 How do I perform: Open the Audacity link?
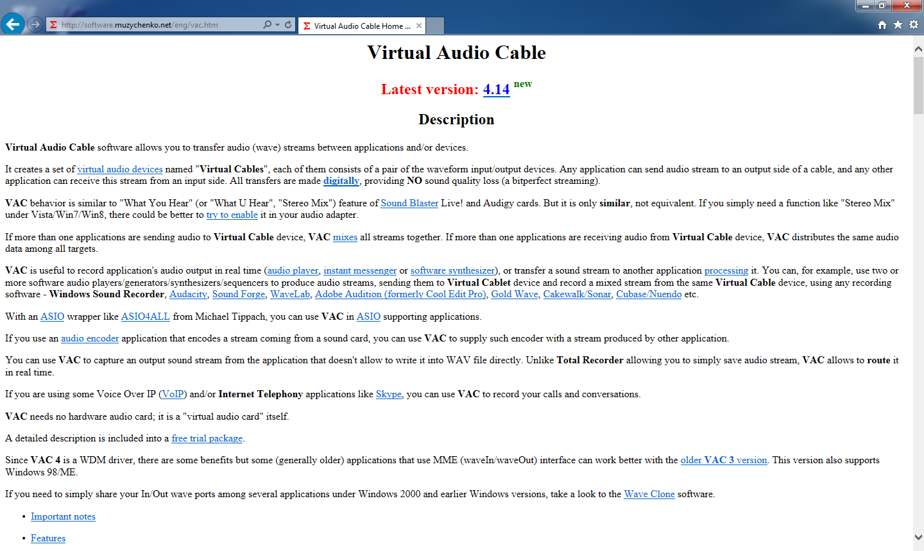coord(188,294)
